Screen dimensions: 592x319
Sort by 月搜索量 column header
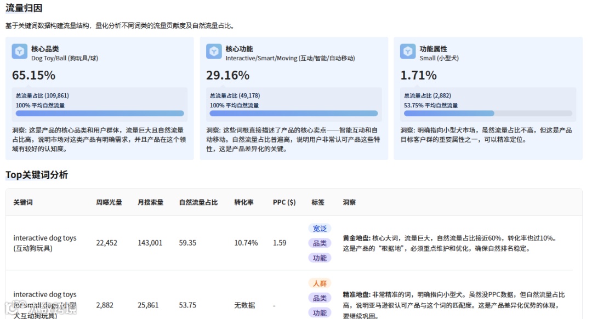[150, 202]
